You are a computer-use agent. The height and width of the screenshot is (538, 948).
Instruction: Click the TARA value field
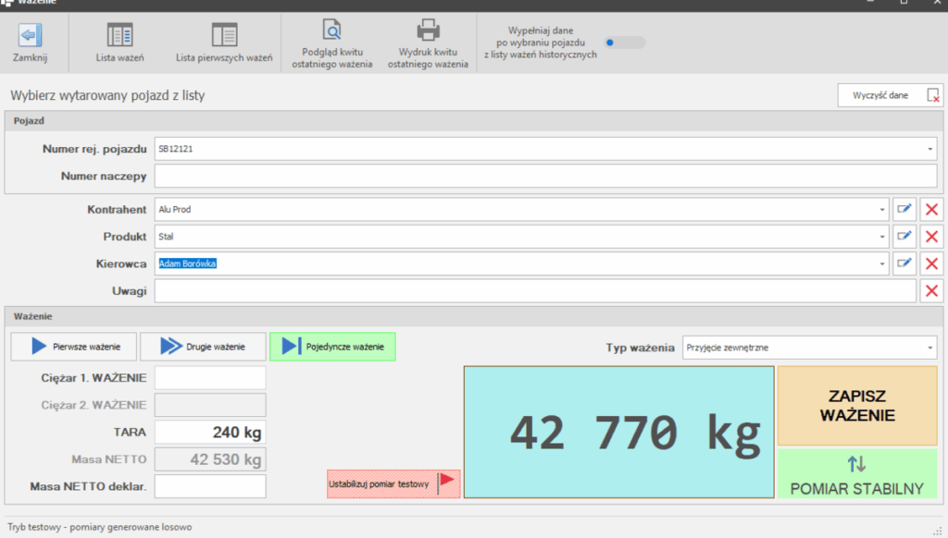pos(210,433)
